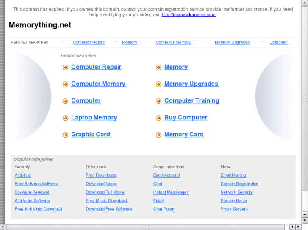The height and width of the screenshot is (230, 308).
Task: Open the Domain Registration link
Action: 239,184
